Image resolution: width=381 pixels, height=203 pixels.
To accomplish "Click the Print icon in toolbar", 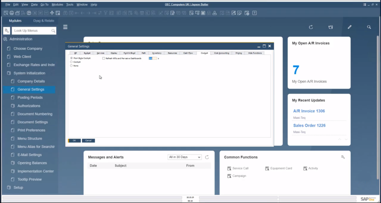I will (12, 13).
